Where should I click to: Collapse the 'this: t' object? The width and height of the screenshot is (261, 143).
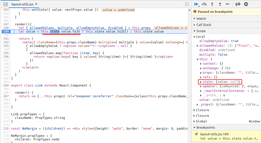[198, 59]
